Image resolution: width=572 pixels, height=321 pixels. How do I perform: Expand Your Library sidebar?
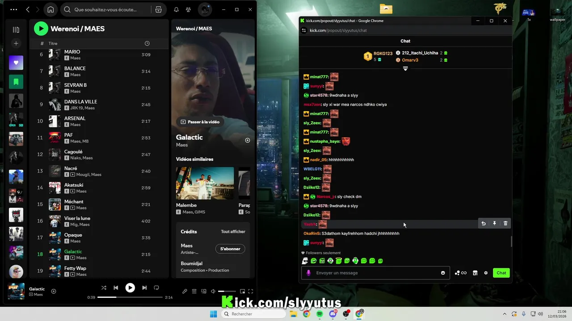(x=16, y=30)
